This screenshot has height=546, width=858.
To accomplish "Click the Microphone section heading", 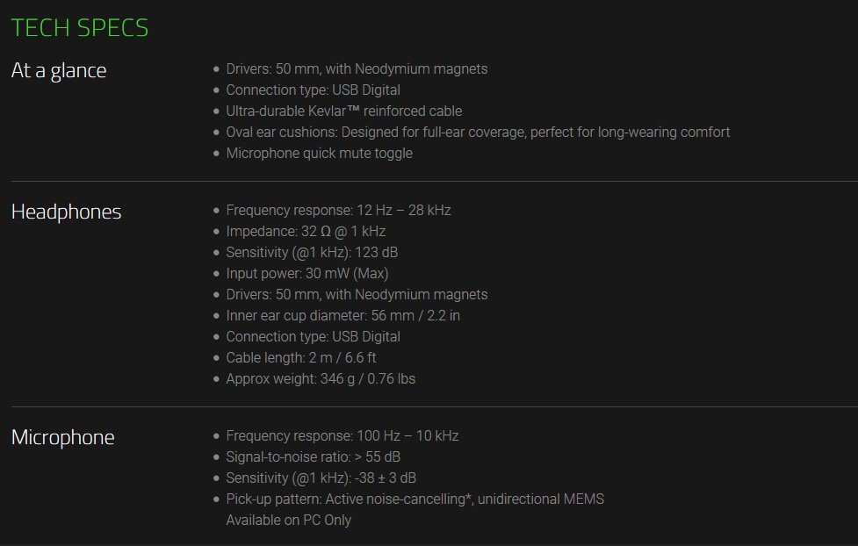I will (x=62, y=437).
